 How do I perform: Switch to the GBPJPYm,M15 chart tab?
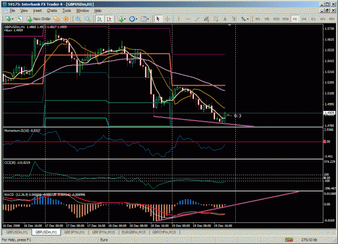click(x=103, y=232)
